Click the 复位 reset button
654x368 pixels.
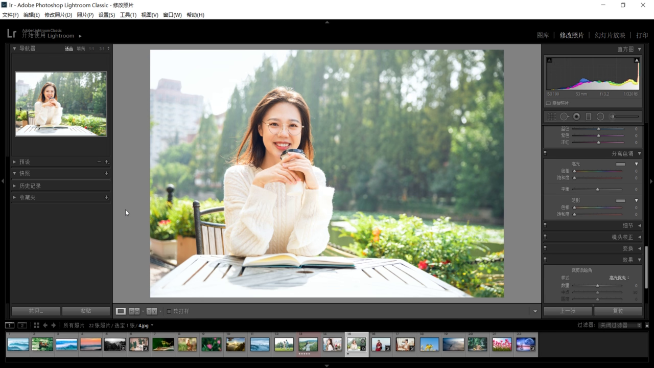pyautogui.click(x=618, y=311)
